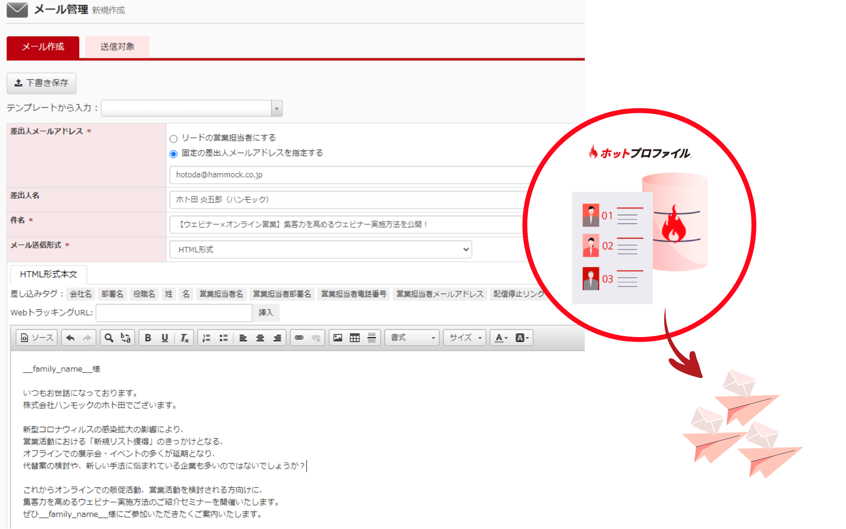Open the text color picker
Image resolution: width=846 pixels, height=529 pixels.
(x=501, y=338)
